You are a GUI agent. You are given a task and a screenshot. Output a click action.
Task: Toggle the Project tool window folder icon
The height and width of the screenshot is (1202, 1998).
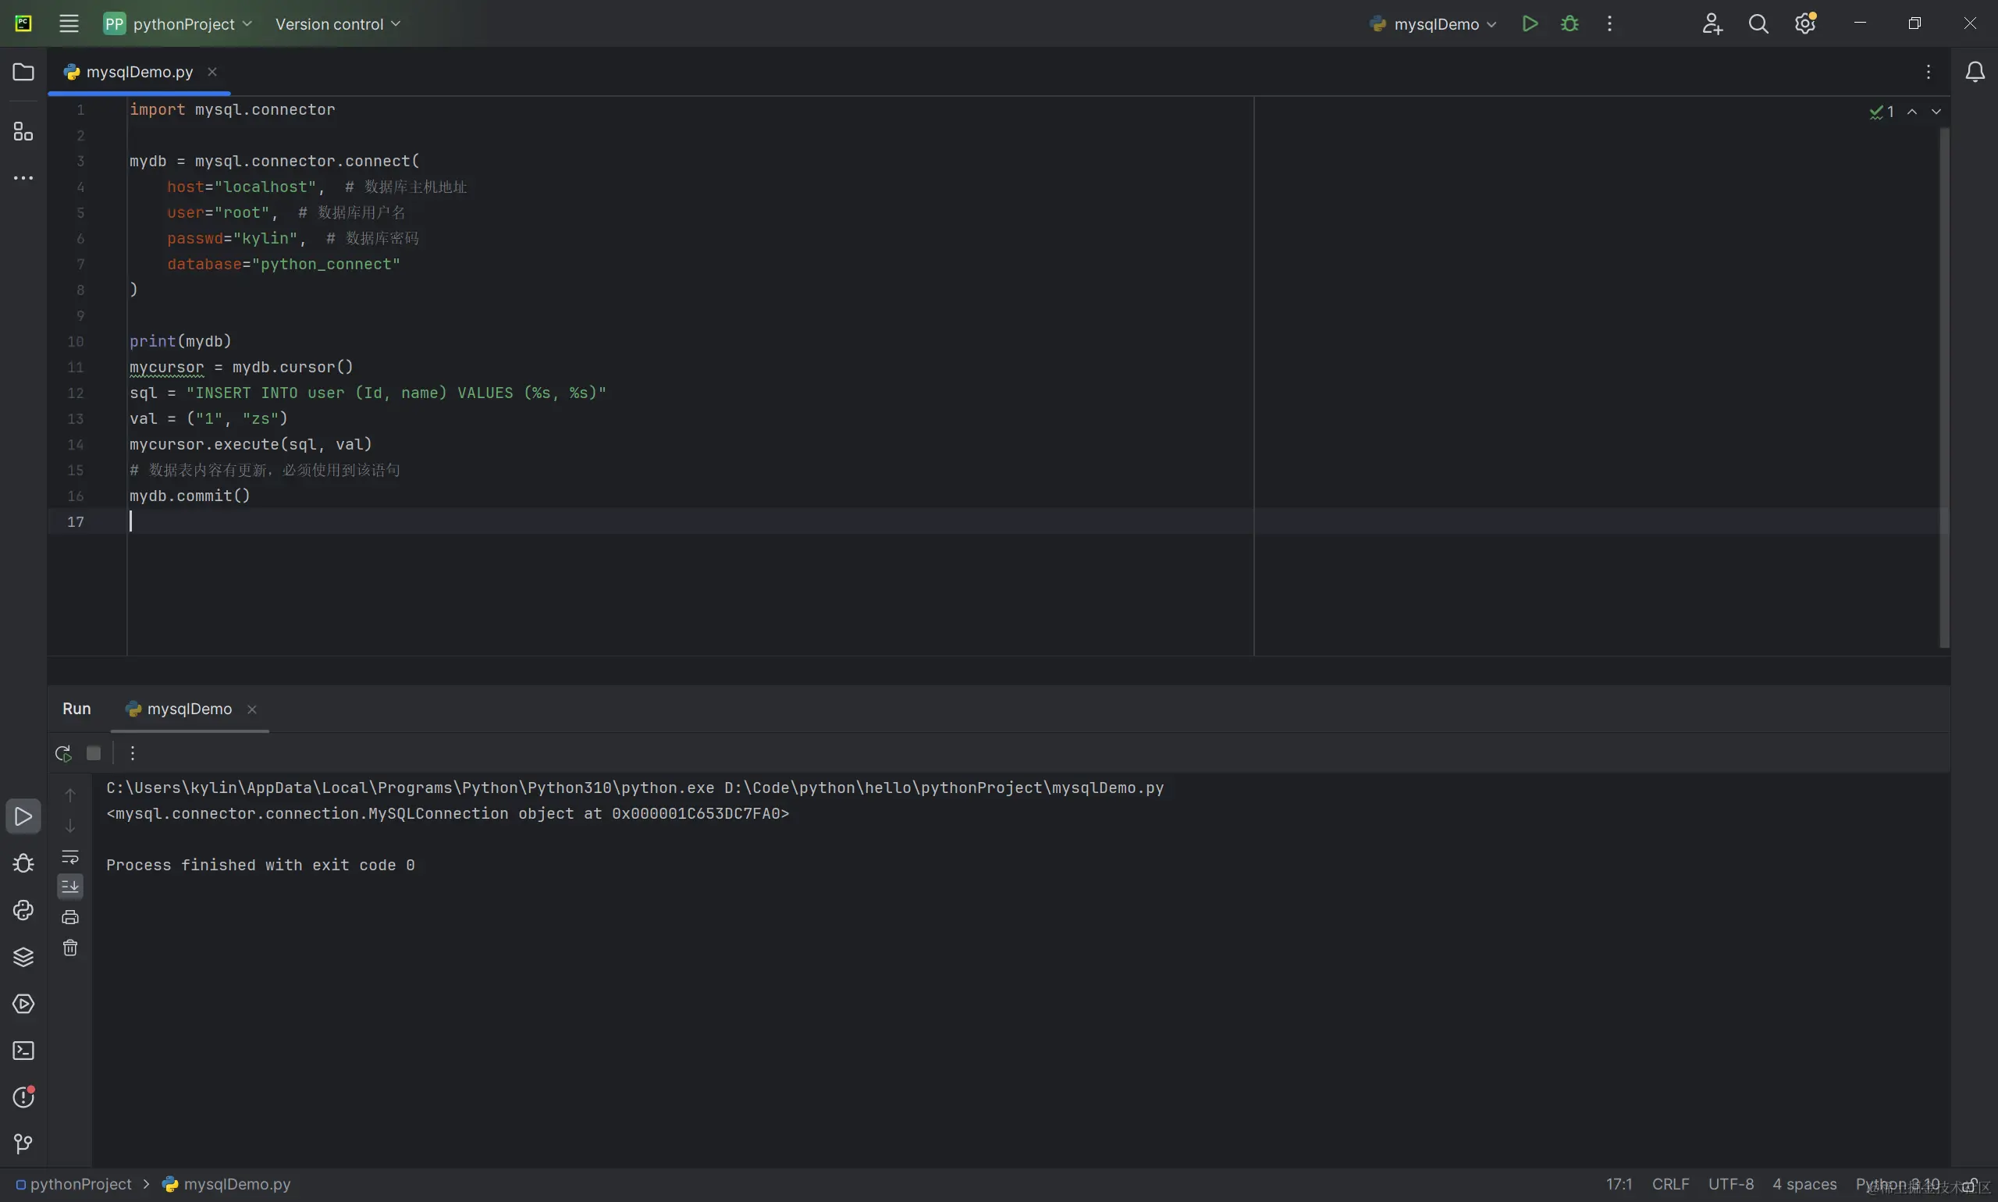coord(23,72)
